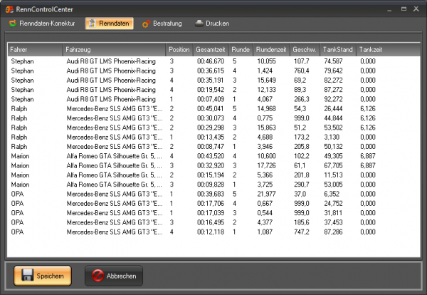Click Geschw. value 747,2
This screenshot has height=295, width=427.
(x=302, y=232)
